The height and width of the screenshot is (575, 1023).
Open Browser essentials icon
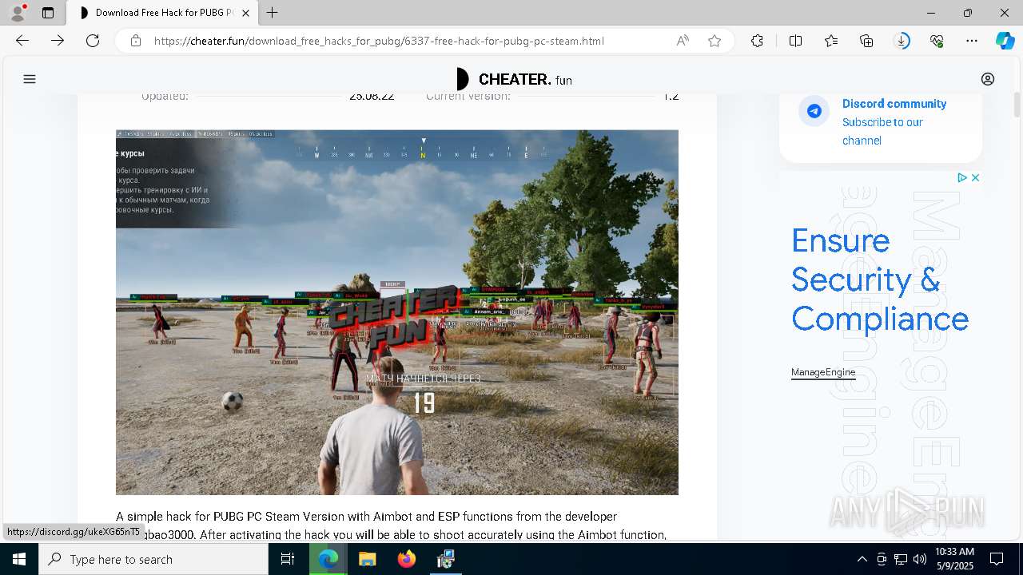[937, 41]
